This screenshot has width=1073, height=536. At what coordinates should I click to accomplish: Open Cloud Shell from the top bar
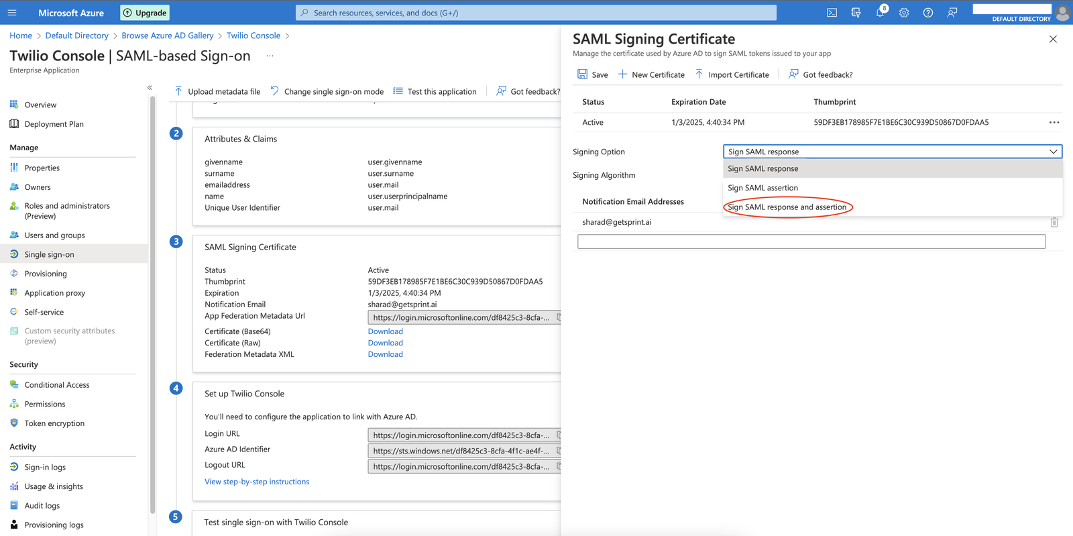[832, 13]
